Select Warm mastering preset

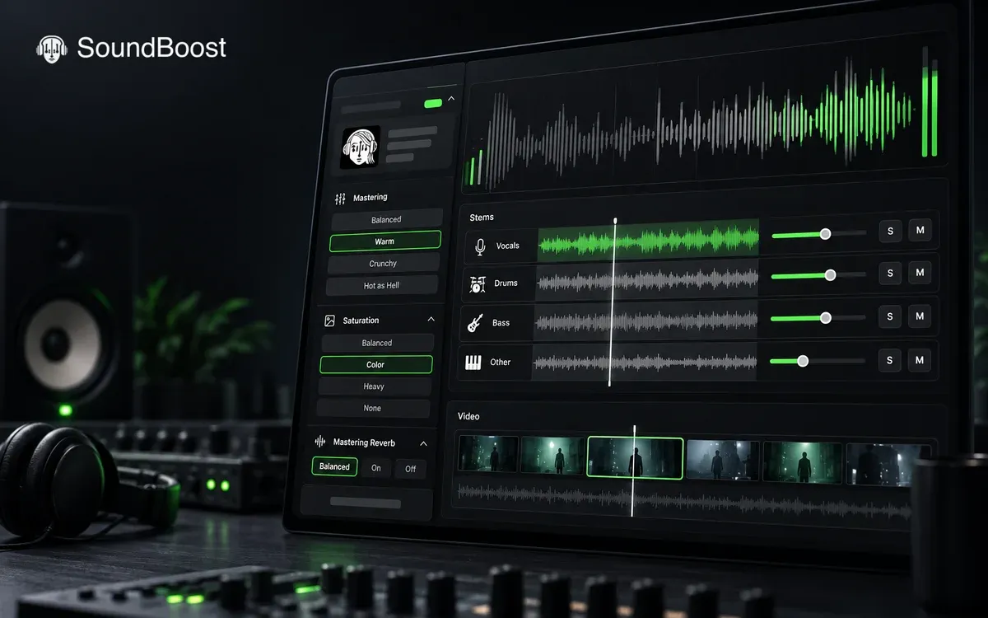[x=384, y=241]
